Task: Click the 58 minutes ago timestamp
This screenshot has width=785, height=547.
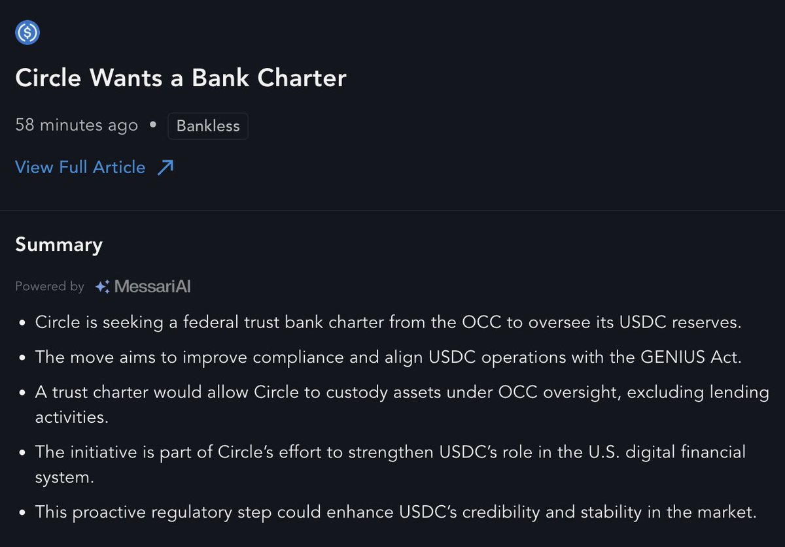Action: point(77,125)
